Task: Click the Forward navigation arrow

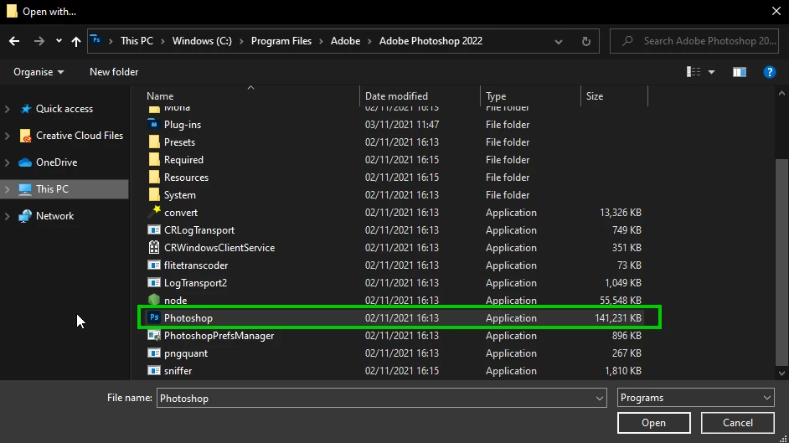Action: click(x=39, y=41)
